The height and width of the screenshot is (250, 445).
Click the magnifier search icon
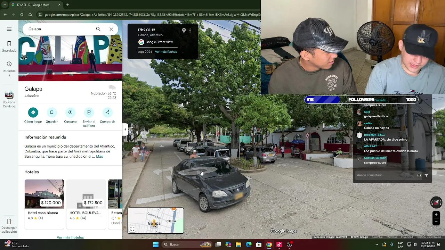98,29
